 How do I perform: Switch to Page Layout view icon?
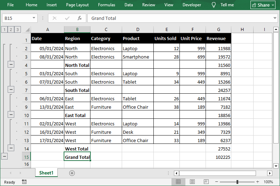click(192, 182)
